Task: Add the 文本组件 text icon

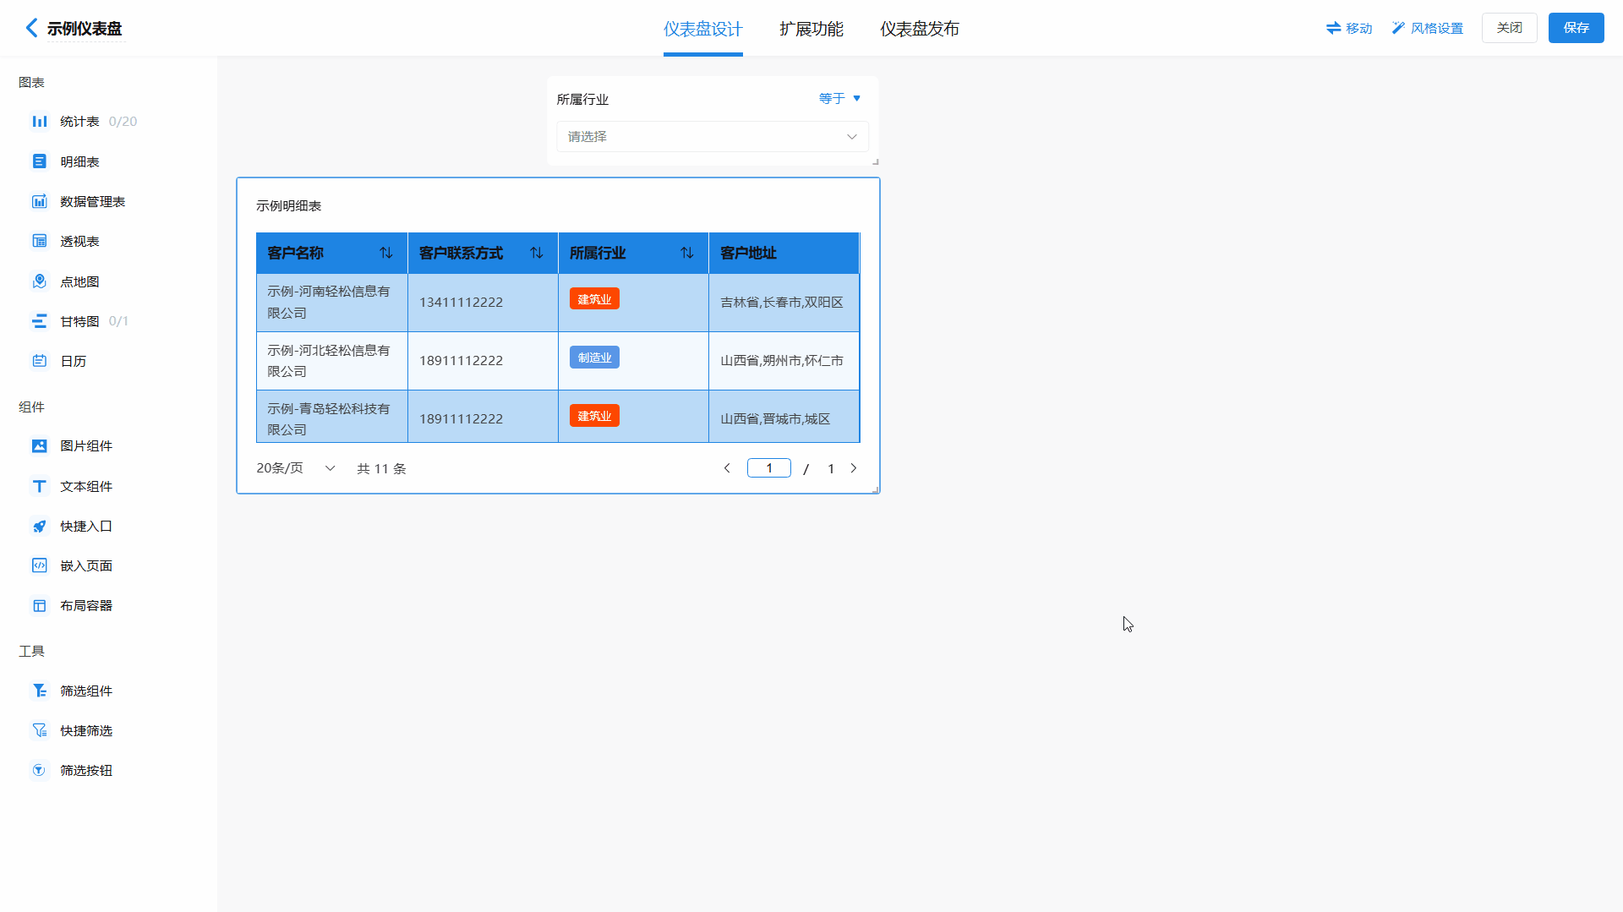Action: tap(40, 486)
